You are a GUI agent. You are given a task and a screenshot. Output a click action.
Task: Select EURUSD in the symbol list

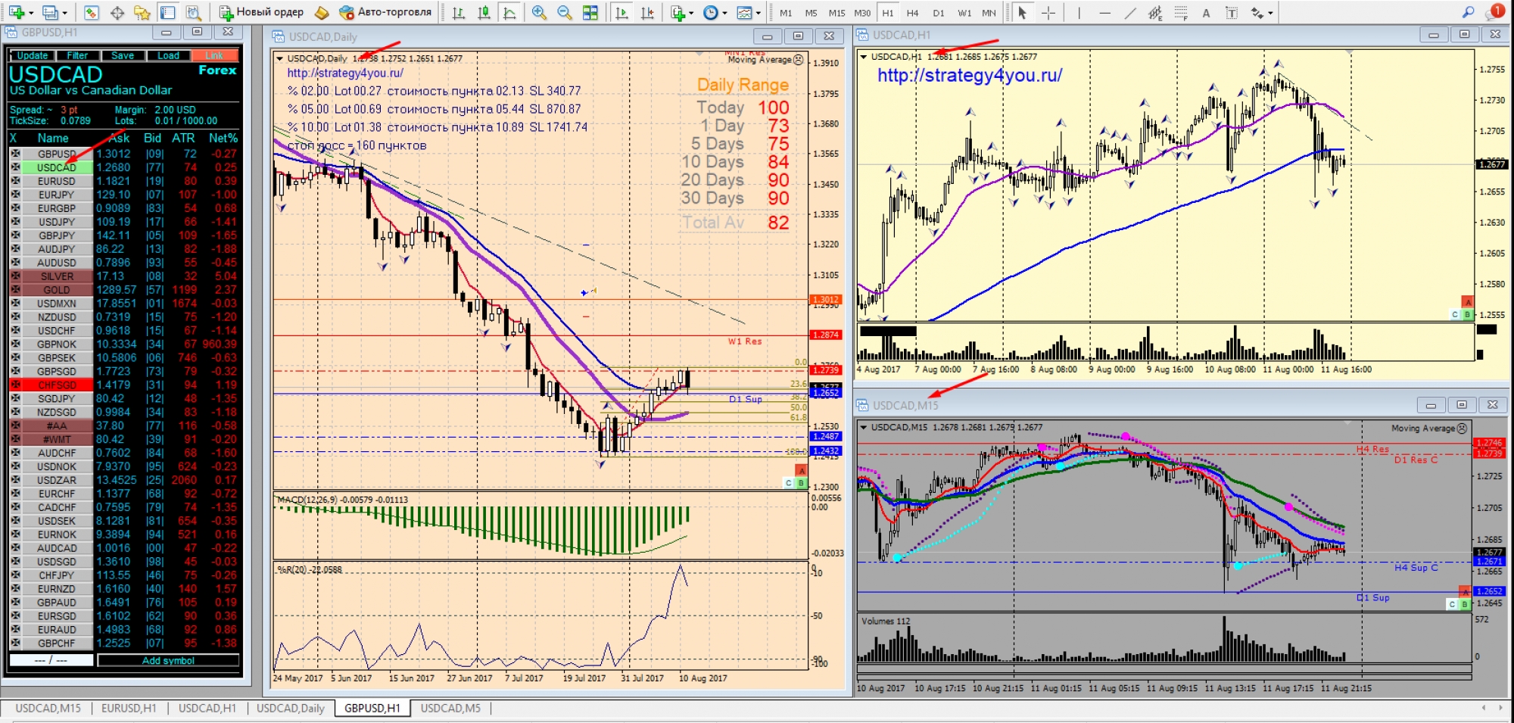coord(57,181)
